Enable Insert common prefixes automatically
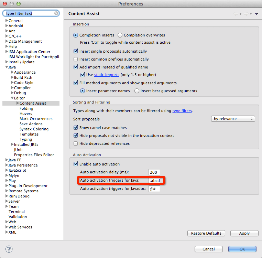 pos(76,59)
